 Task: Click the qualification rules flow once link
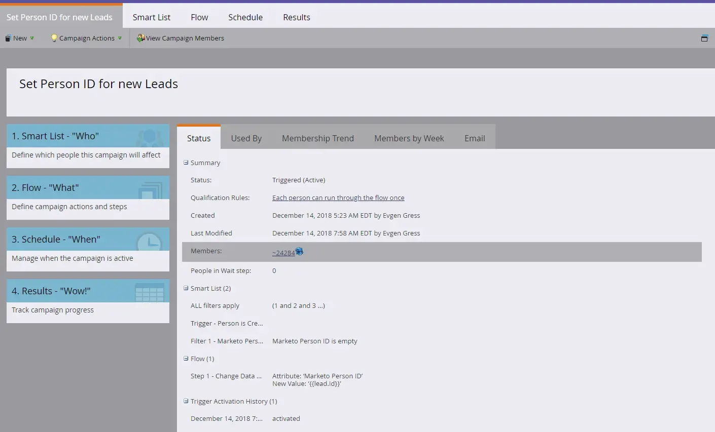coord(338,198)
